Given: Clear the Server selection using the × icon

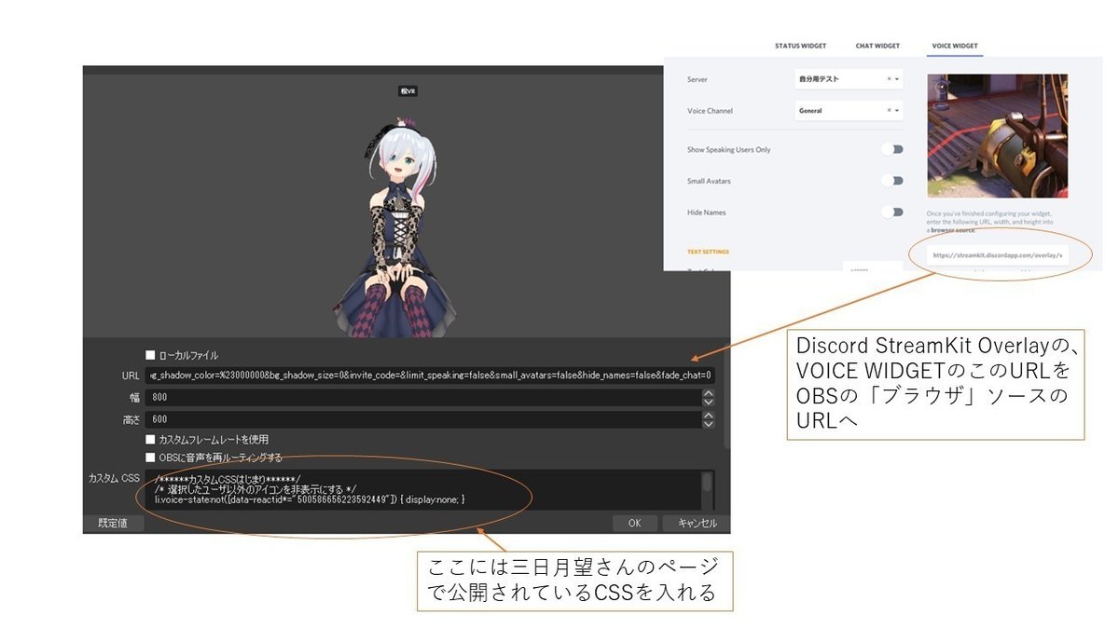Looking at the screenshot, I should [891, 79].
